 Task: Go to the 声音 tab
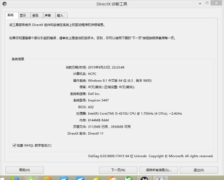[x=49, y=15]
